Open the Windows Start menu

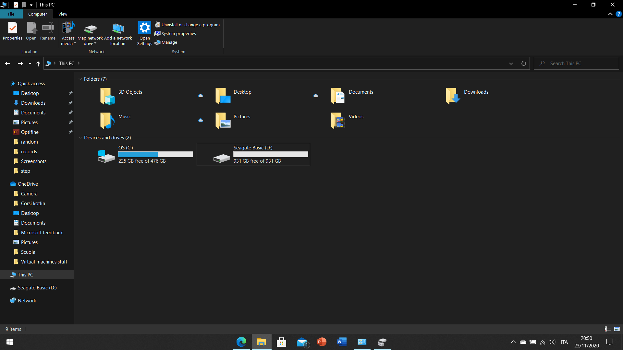coord(10,342)
